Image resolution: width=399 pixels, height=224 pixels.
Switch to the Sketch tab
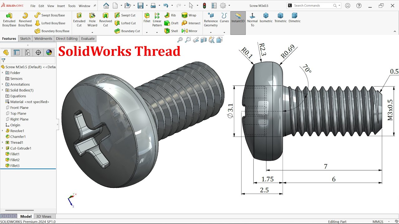point(25,39)
